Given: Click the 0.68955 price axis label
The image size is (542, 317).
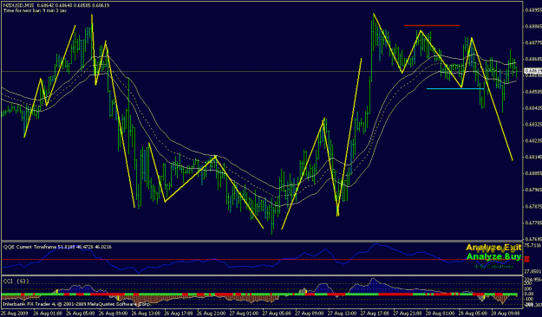Looking at the screenshot, I should pos(533,10).
